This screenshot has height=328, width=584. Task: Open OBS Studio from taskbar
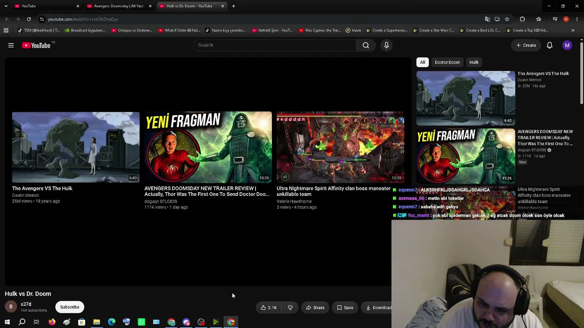[x=201, y=322]
